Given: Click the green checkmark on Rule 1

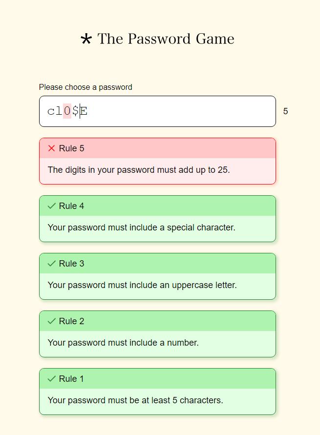Looking at the screenshot, I should (51, 379).
